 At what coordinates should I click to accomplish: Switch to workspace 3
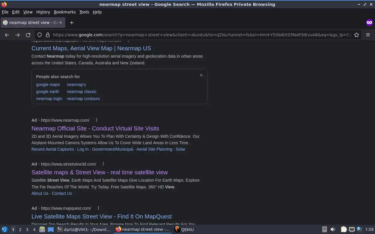[x=27, y=230]
